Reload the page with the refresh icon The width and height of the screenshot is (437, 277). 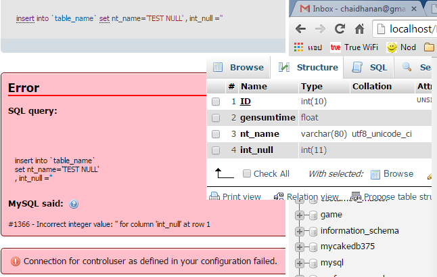pyautogui.click(x=340, y=28)
